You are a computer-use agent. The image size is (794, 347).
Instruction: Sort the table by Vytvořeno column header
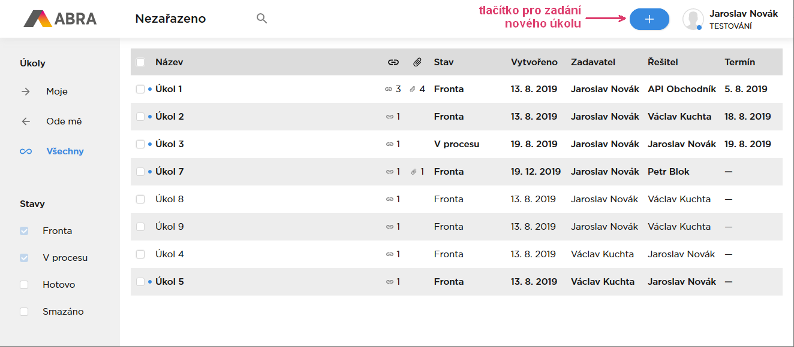pyautogui.click(x=534, y=62)
